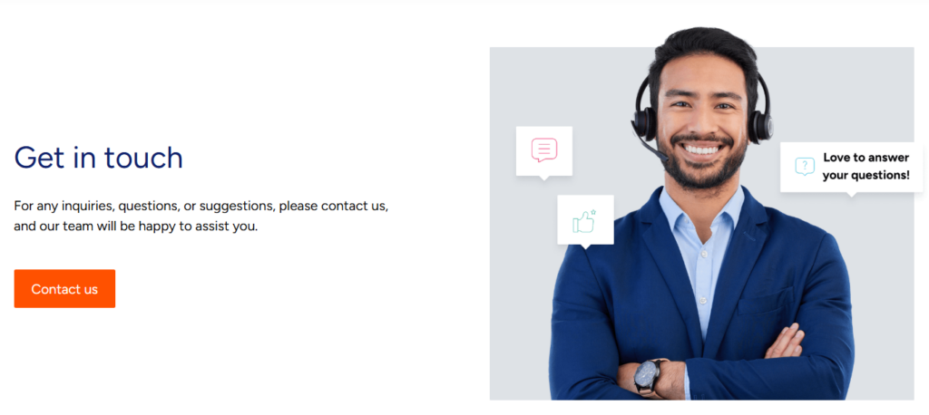Click the small star beside the thumbs-up
929x415 pixels.
tap(593, 212)
